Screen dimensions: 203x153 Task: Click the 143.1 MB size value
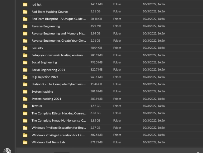point(97,4)
